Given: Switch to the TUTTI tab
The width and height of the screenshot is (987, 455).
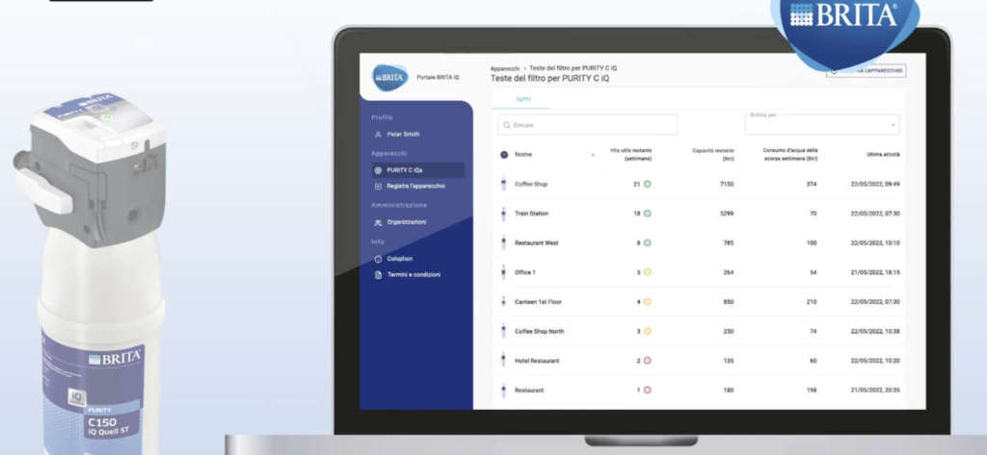Looking at the screenshot, I should pyautogui.click(x=523, y=99).
